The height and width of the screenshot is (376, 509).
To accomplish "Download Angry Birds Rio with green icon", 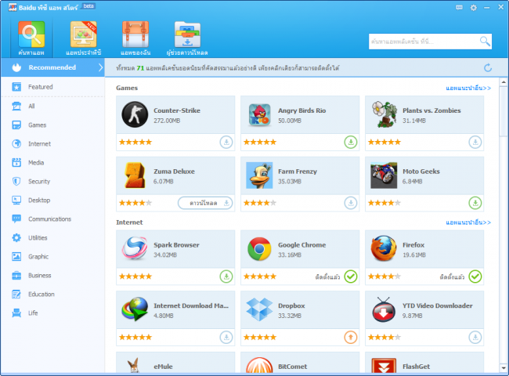I will click(351, 143).
